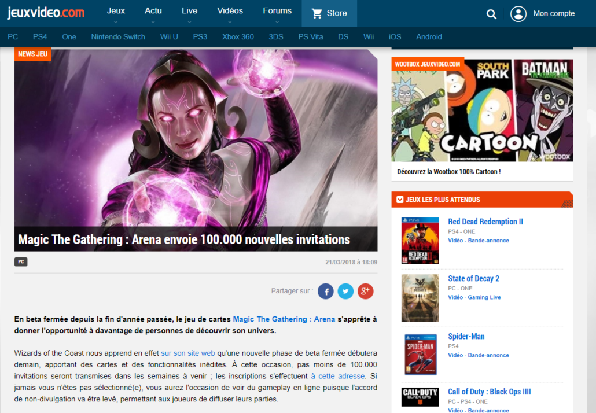Click the JEUX LES PLUS ATTENDUS heading
The height and width of the screenshot is (413, 596).
coord(443,200)
